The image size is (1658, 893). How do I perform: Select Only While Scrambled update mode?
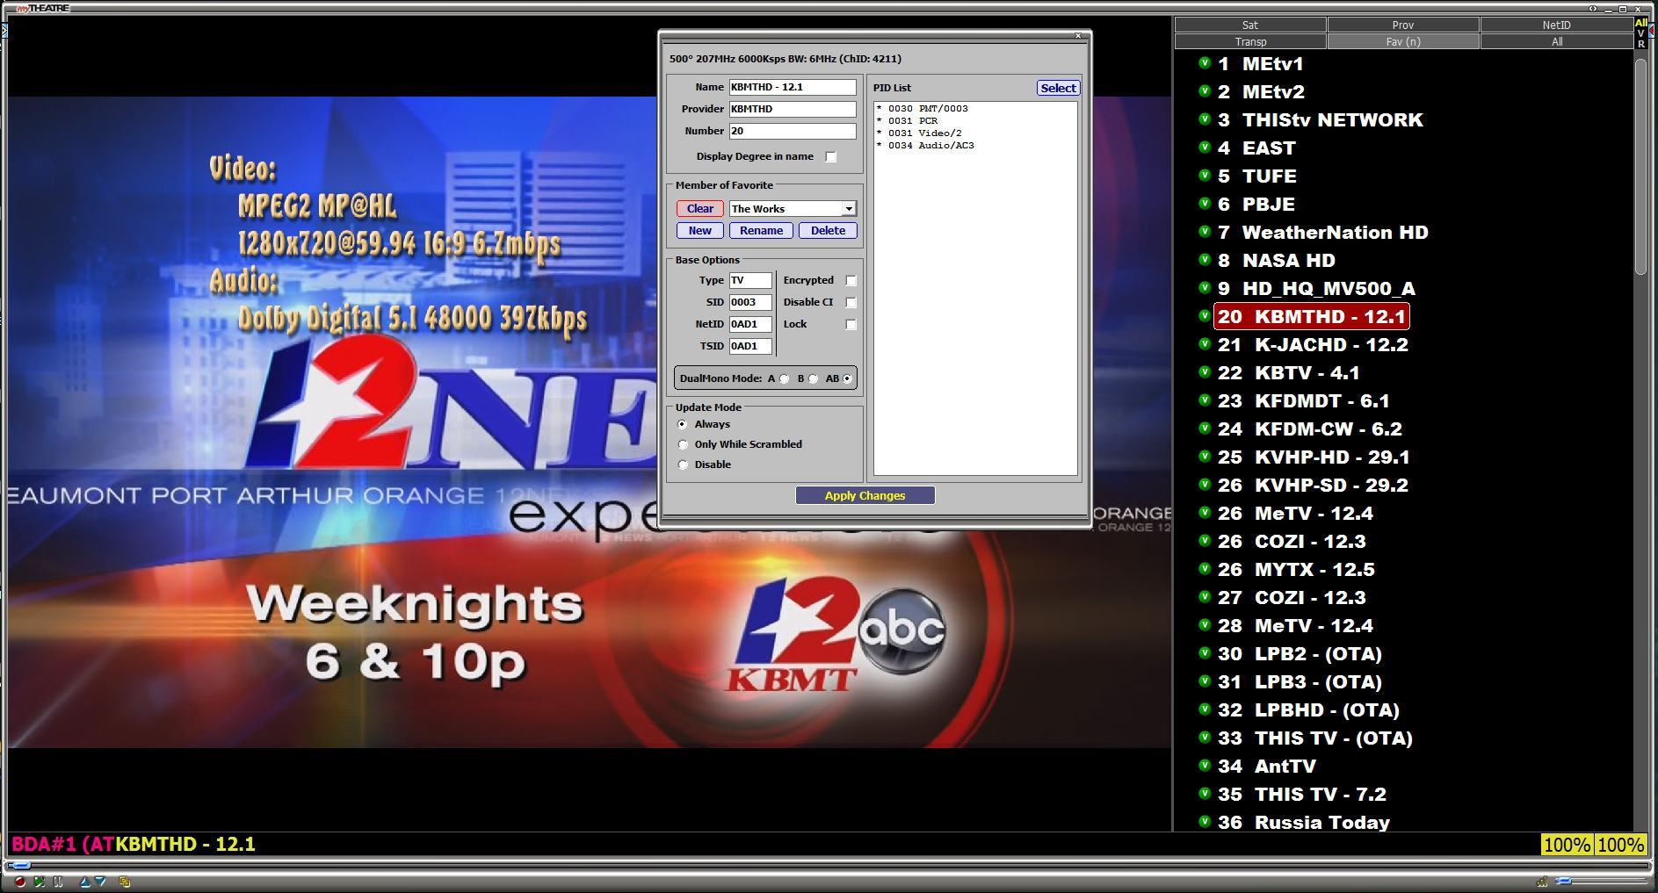point(683,444)
